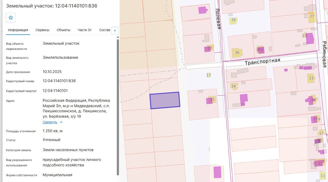Select house number 38 on the map
Screen dimensions: 328x182
(x=233, y=20)
